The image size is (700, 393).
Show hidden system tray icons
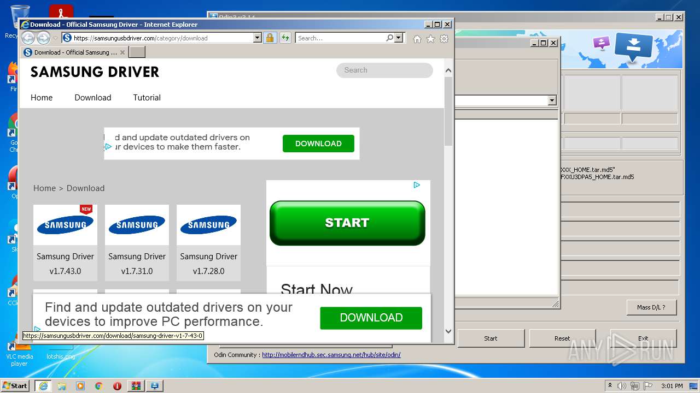click(610, 385)
